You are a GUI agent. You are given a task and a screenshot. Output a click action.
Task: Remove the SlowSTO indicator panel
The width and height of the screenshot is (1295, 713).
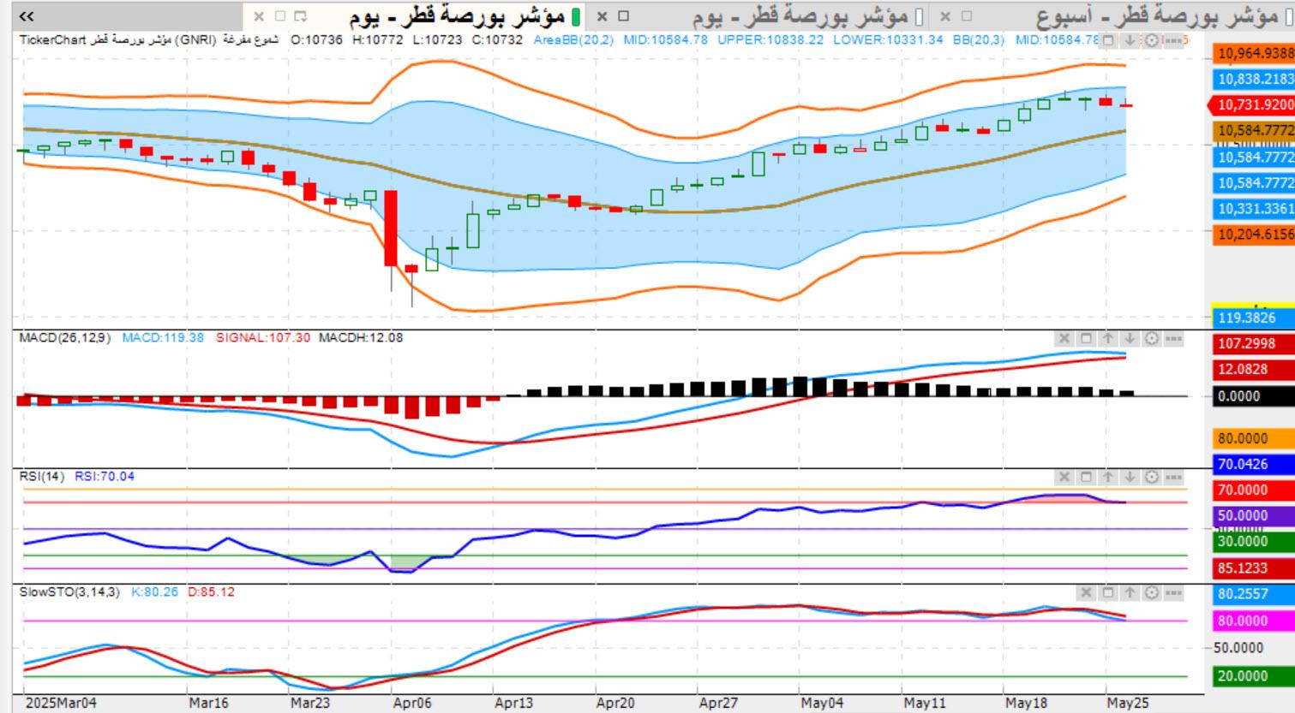tap(1086, 592)
